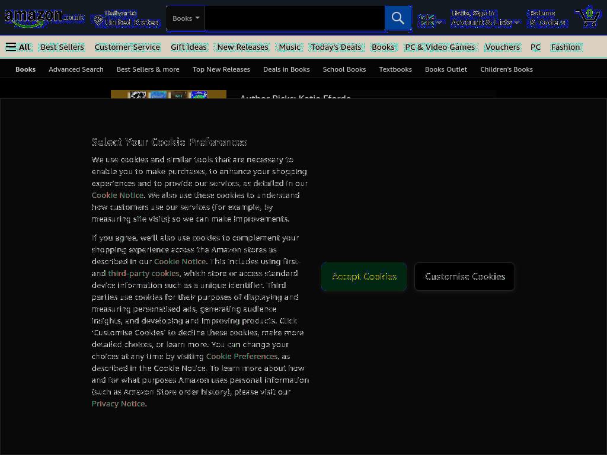Image resolution: width=607 pixels, height=455 pixels.
Task: Open Fashion
Action: pyautogui.click(x=566, y=47)
